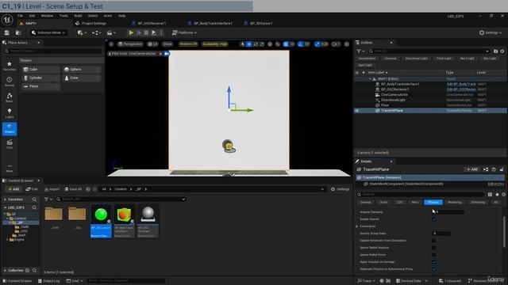508x285 pixels.
Task: Toggle rotation angle snapping in viewport toolbar
Action: point(300,44)
